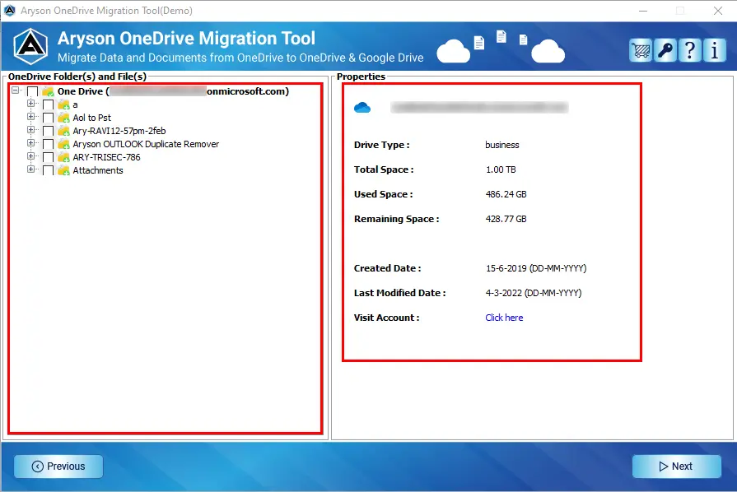Screen dimensions: 737x492
Task: Close the Aryson Migration Tool window
Action: (718, 11)
